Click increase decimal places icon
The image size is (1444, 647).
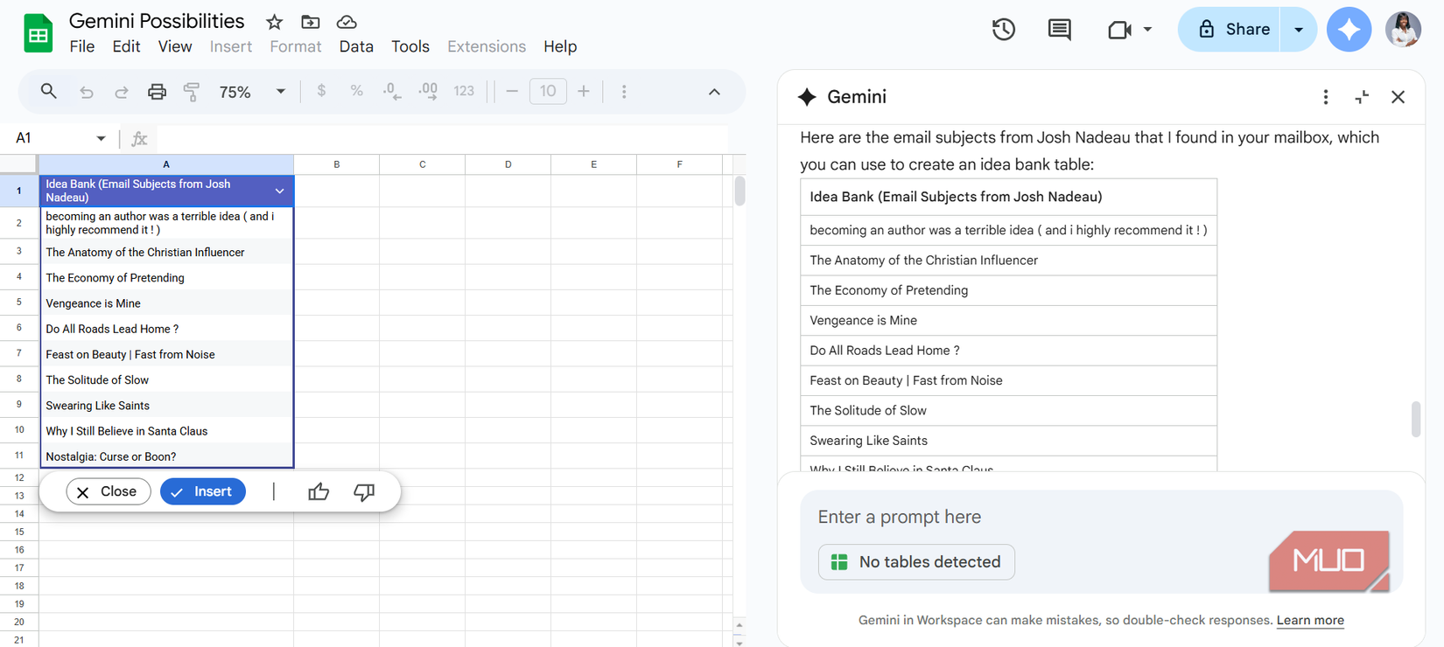428,91
